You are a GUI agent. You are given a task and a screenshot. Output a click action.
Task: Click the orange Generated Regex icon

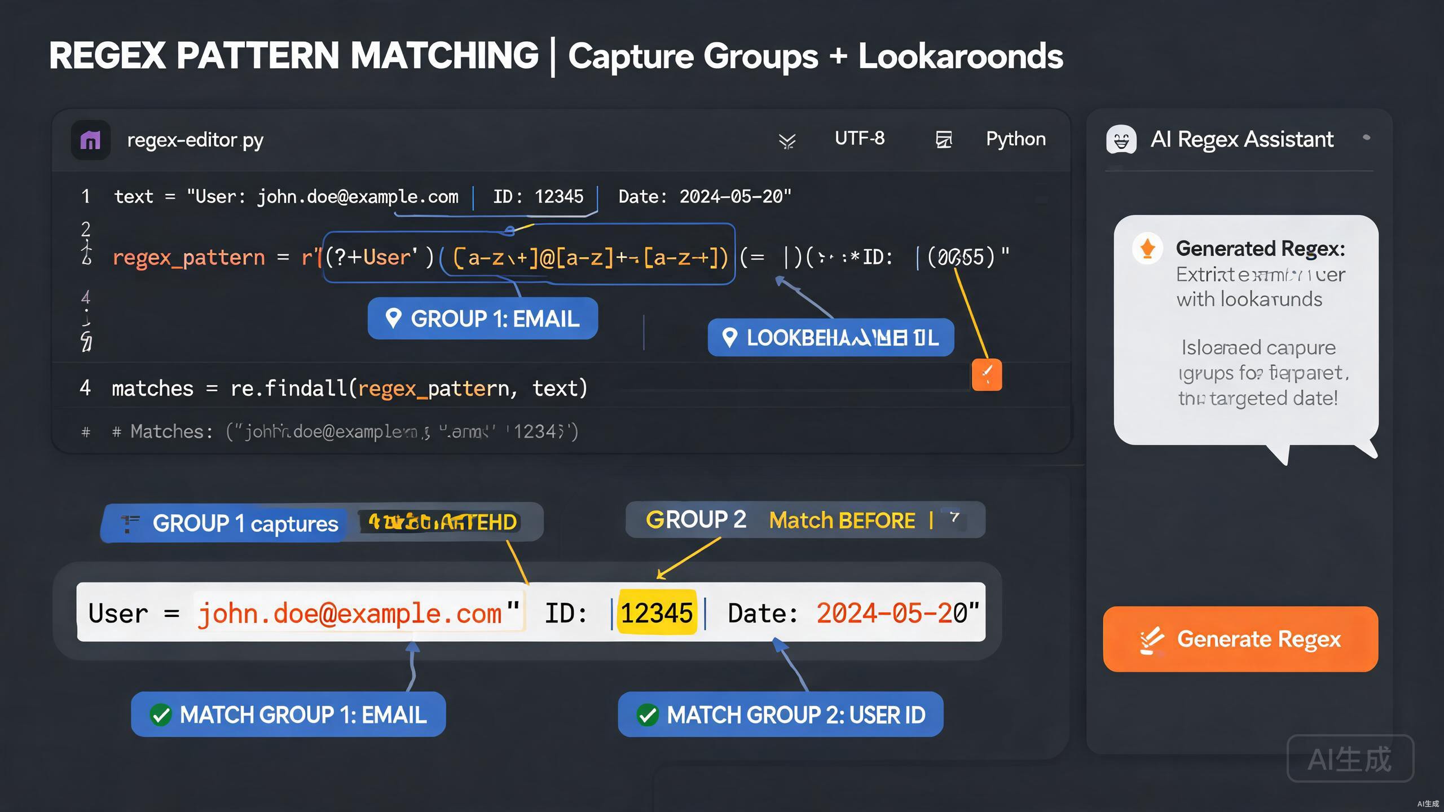click(x=1147, y=248)
